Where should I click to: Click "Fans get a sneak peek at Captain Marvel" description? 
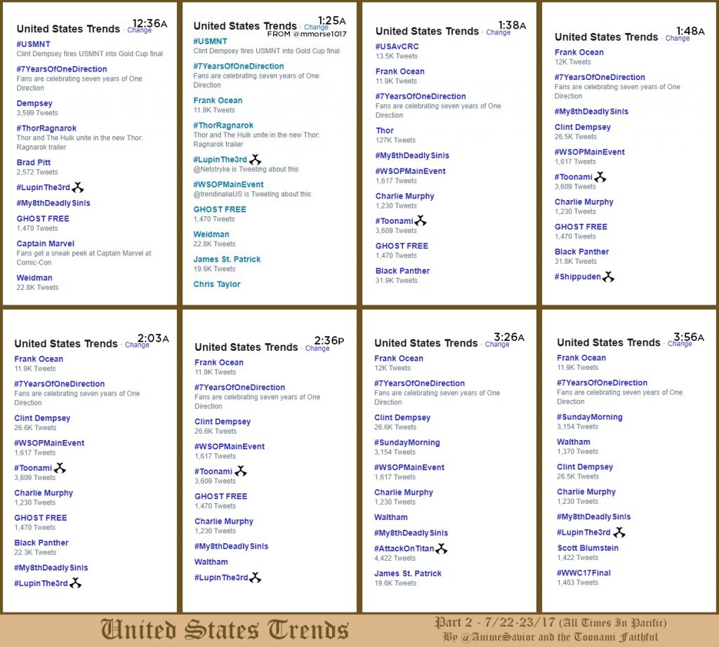click(84, 258)
